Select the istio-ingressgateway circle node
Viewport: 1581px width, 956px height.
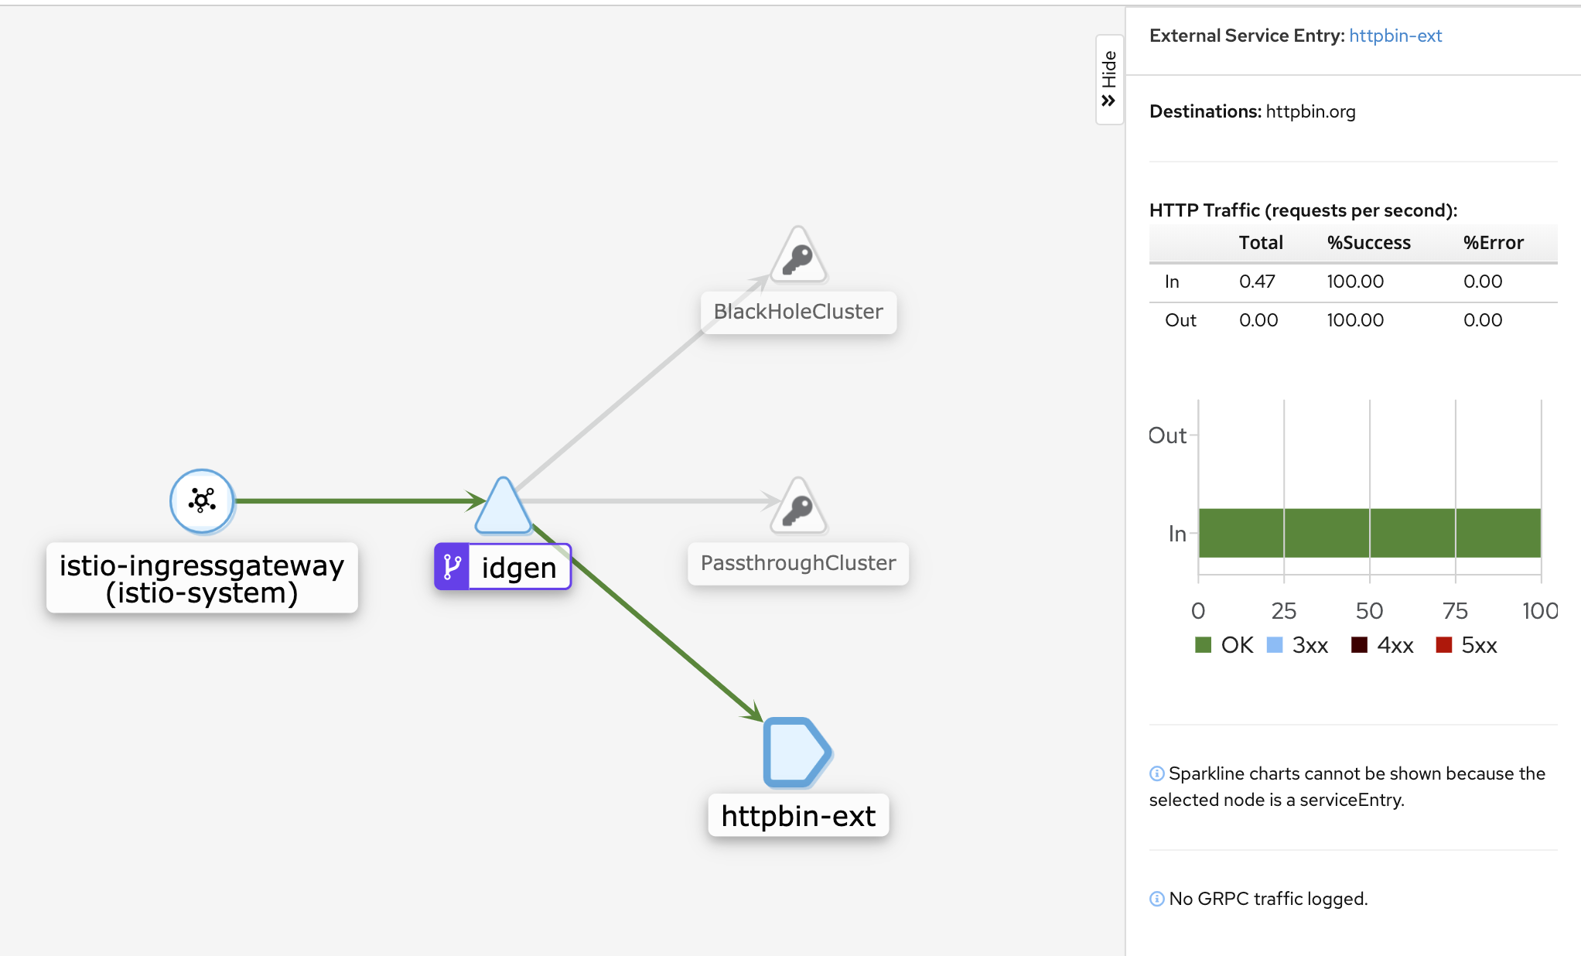(x=202, y=501)
